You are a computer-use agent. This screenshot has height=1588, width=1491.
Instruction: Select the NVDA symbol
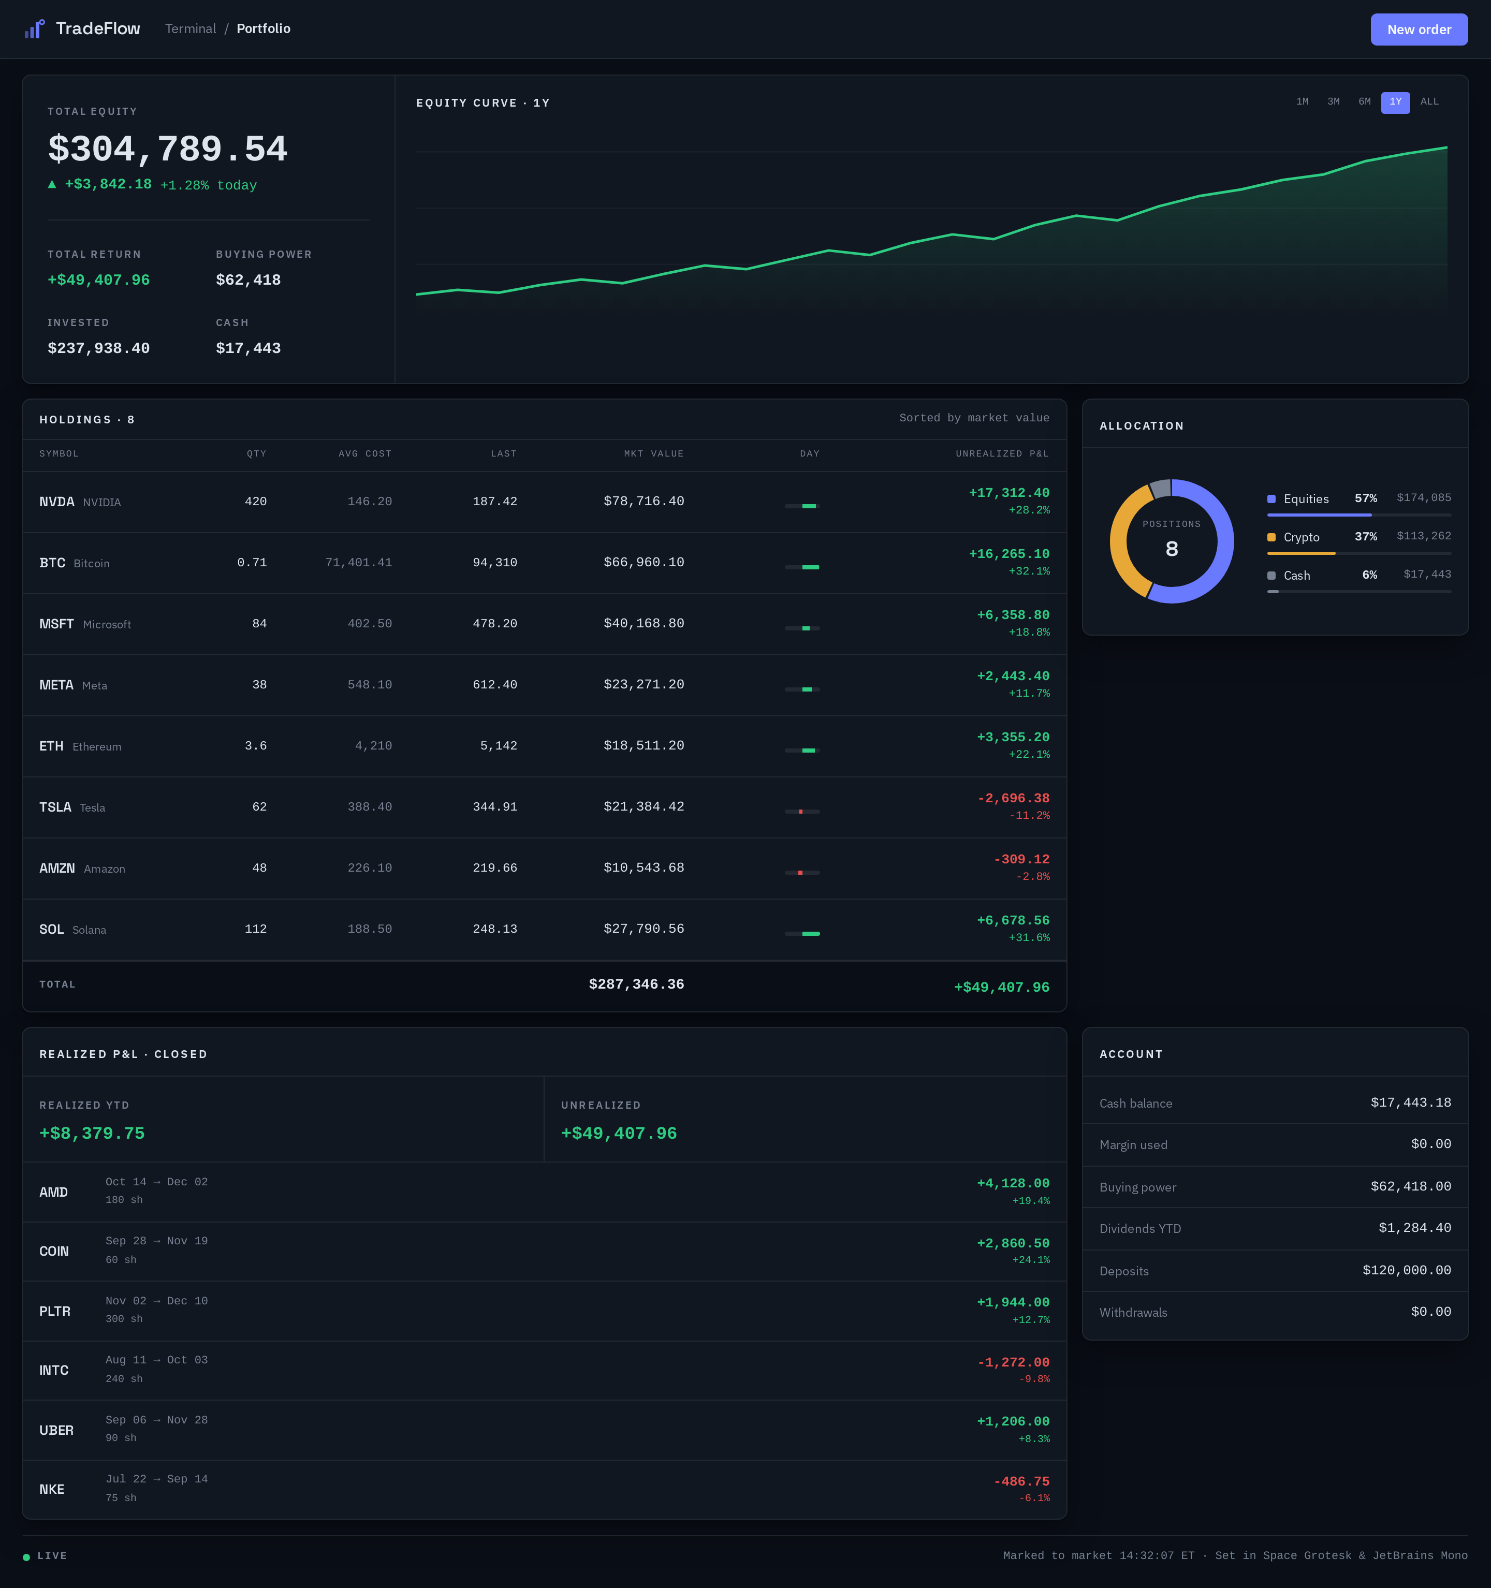click(57, 502)
